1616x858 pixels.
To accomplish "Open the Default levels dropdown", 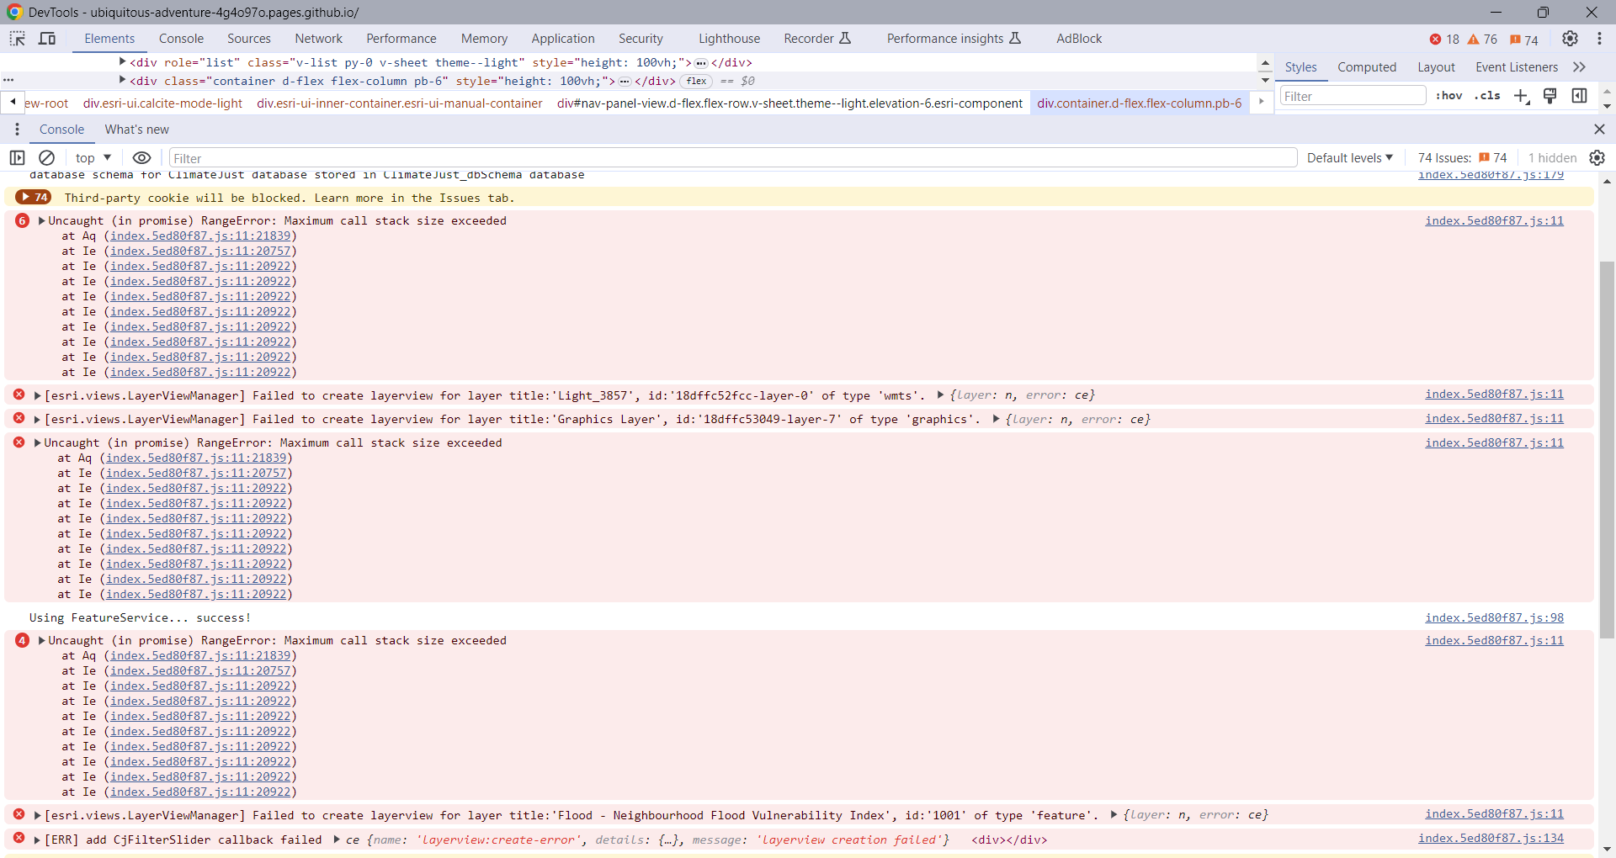I will (1349, 157).
